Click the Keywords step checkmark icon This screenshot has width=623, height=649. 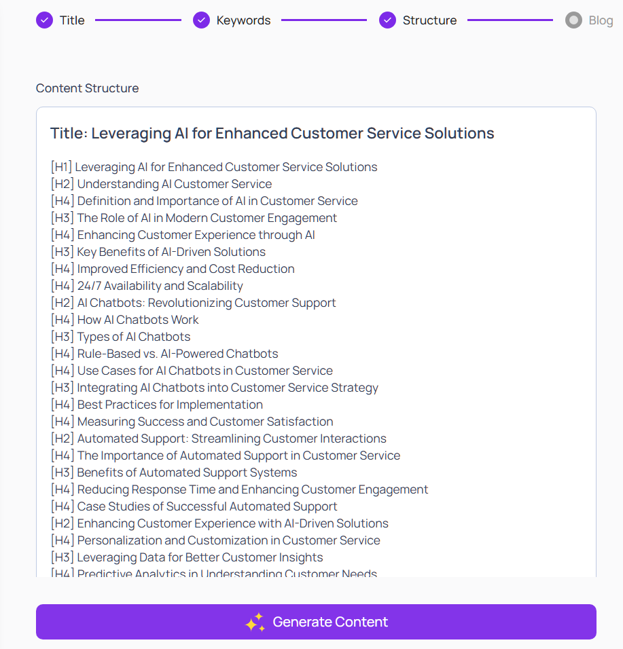[201, 20]
